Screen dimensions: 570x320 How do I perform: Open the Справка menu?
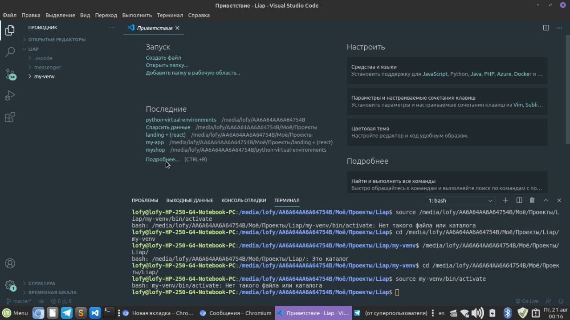coord(199,15)
